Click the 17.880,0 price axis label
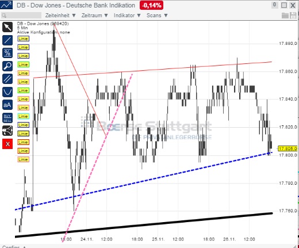The image size is (299, 248). [x=288, y=44]
